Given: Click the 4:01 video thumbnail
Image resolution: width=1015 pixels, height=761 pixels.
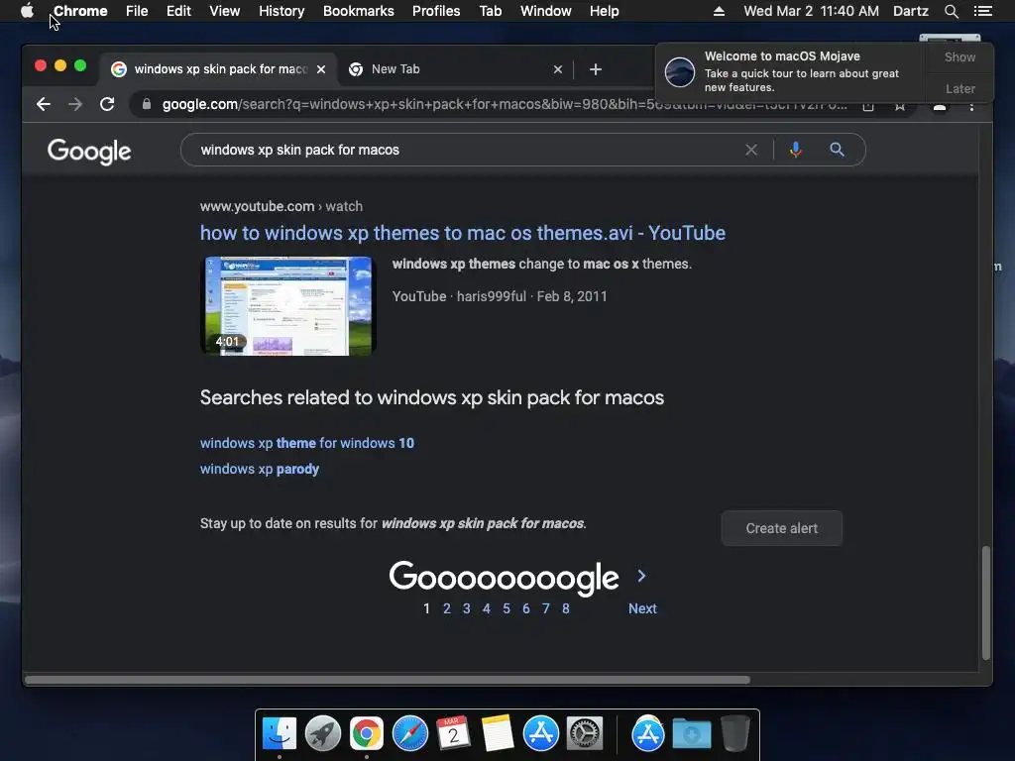Looking at the screenshot, I should point(288,305).
